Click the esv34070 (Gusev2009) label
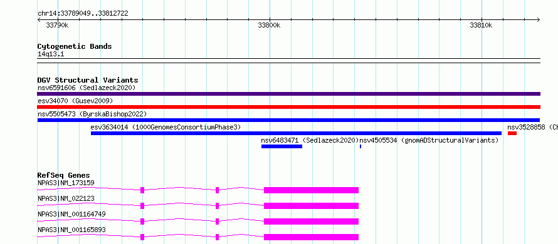 75,101
